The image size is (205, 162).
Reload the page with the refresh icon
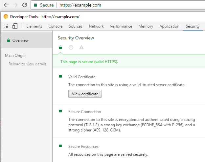tap(25, 5)
